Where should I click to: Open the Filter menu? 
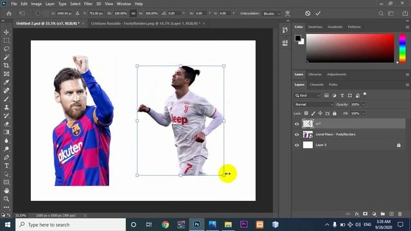[88, 4]
